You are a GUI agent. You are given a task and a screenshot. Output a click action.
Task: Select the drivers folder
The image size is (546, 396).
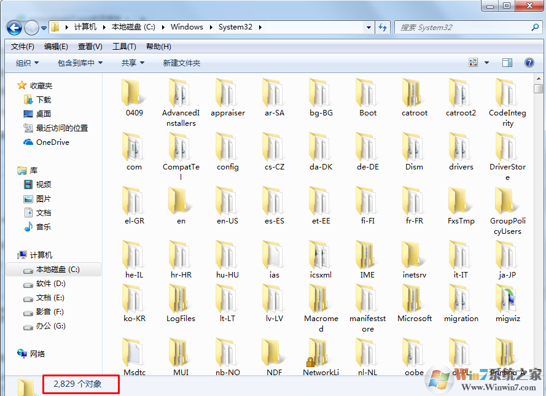coord(461,152)
